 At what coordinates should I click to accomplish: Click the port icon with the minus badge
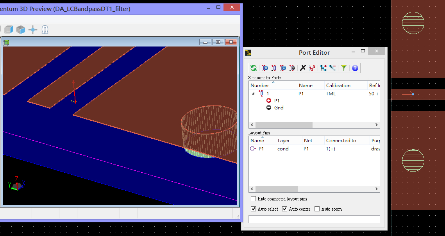(x=292, y=68)
